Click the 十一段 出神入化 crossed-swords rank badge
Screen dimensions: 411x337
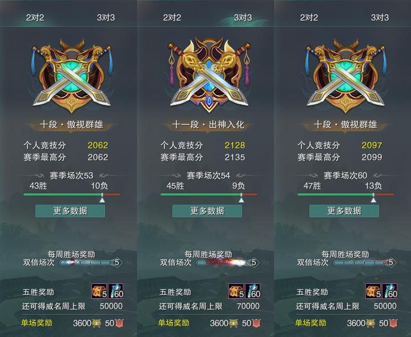pyautogui.click(x=209, y=75)
